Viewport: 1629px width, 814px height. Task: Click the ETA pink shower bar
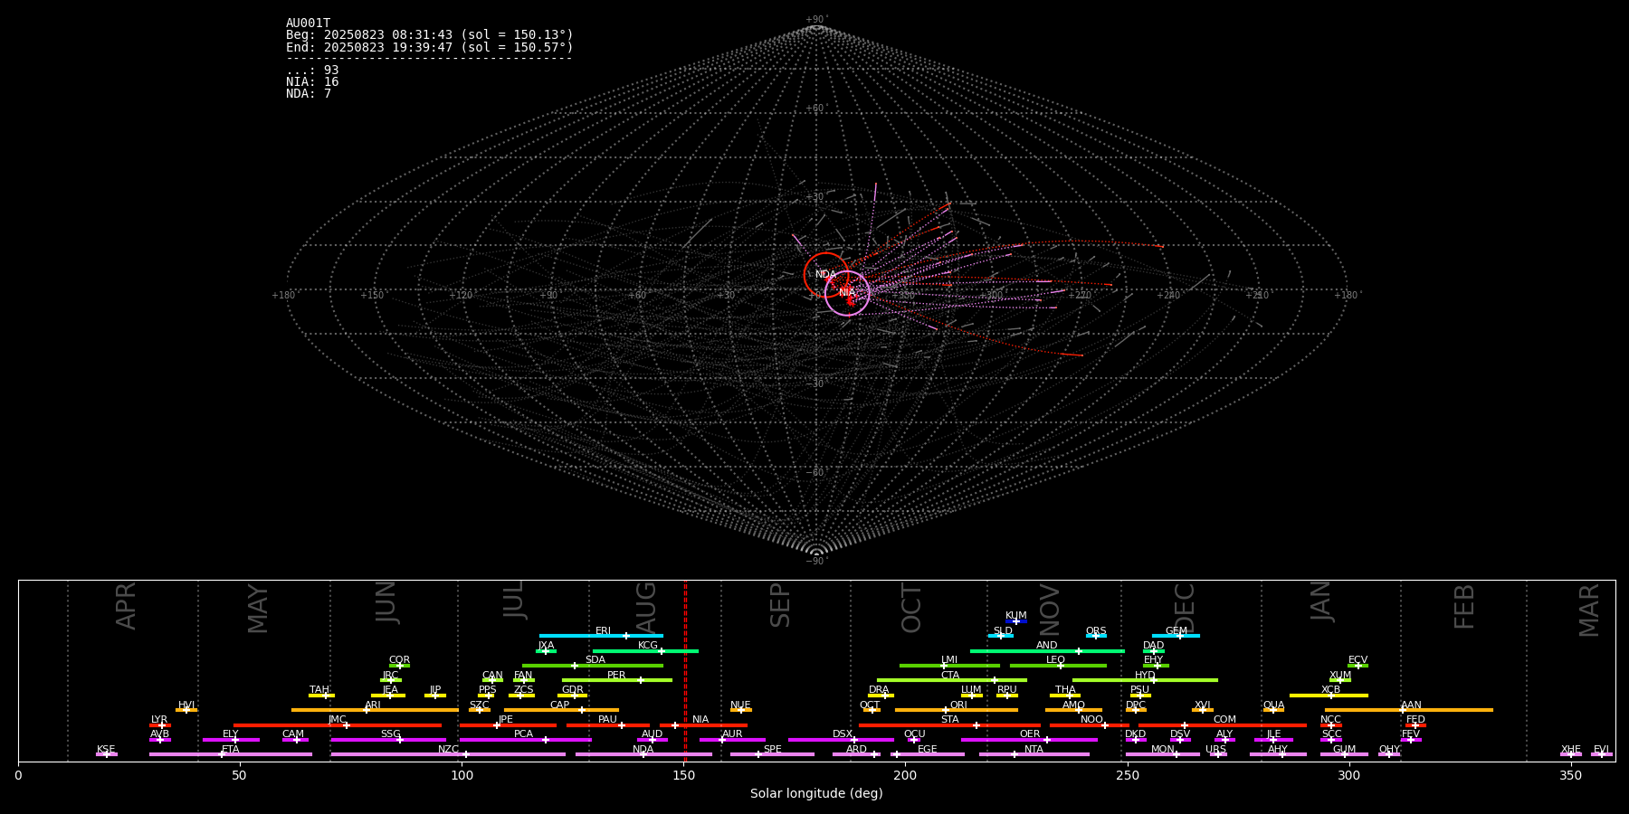pyautogui.click(x=231, y=754)
